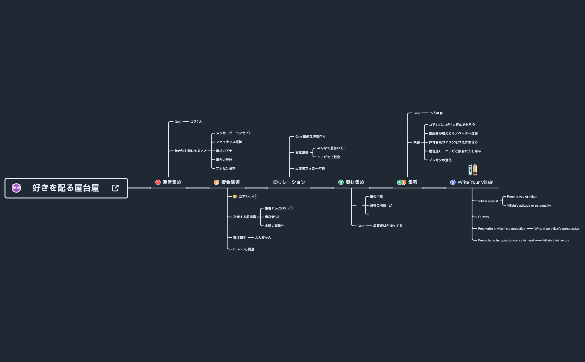Click the villain emoji on the root node

click(16, 188)
